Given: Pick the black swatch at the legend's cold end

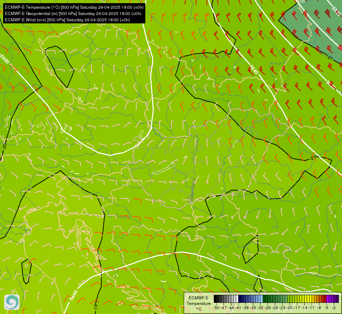Looking at the screenshot, I should 215,299.
